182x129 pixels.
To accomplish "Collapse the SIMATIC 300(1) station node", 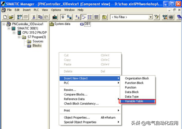I will [x=9, y=28].
